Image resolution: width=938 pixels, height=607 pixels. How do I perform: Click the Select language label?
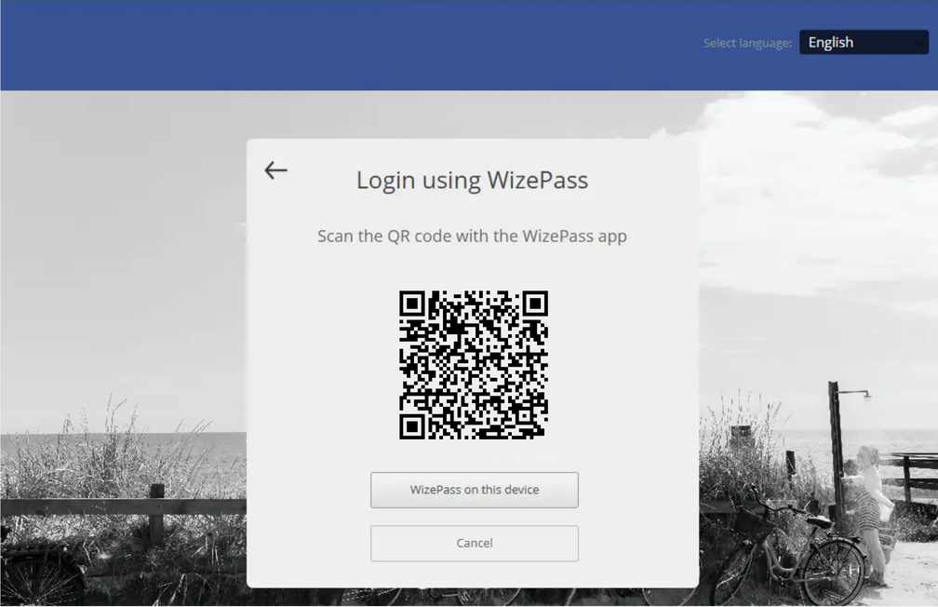tap(747, 43)
